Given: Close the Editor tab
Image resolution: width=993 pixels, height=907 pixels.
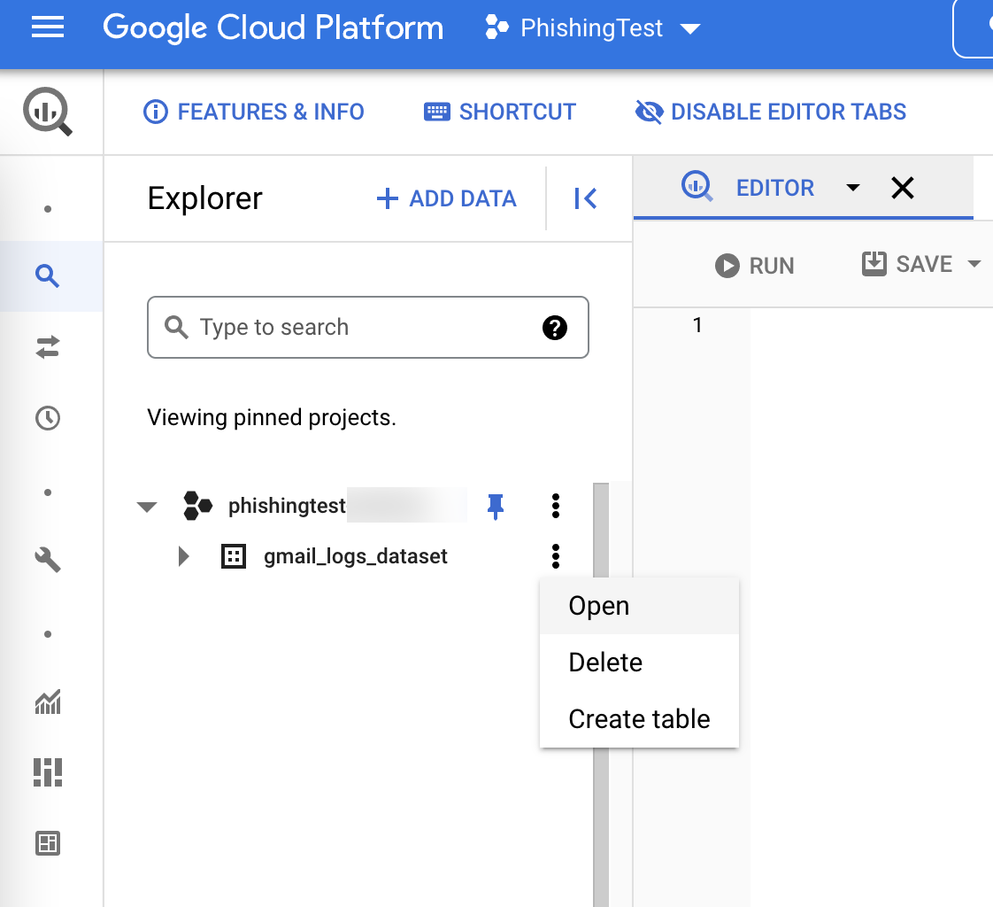Looking at the screenshot, I should pos(903,188).
